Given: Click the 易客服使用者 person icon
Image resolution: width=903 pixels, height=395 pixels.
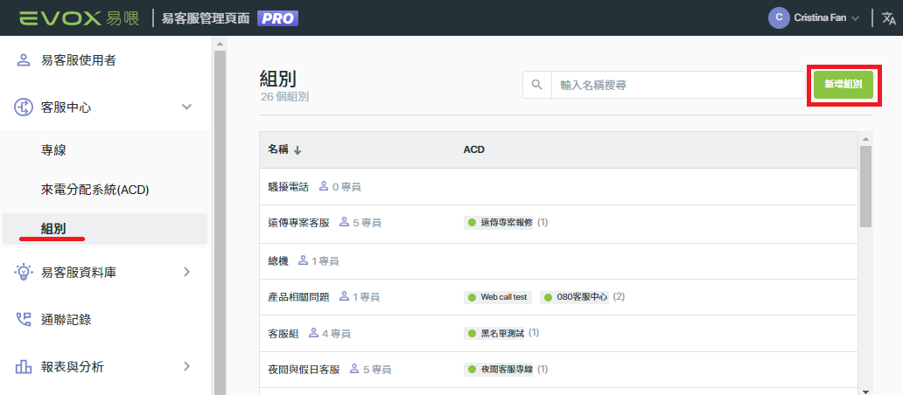Looking at the screenshot, I should point(23,59).
